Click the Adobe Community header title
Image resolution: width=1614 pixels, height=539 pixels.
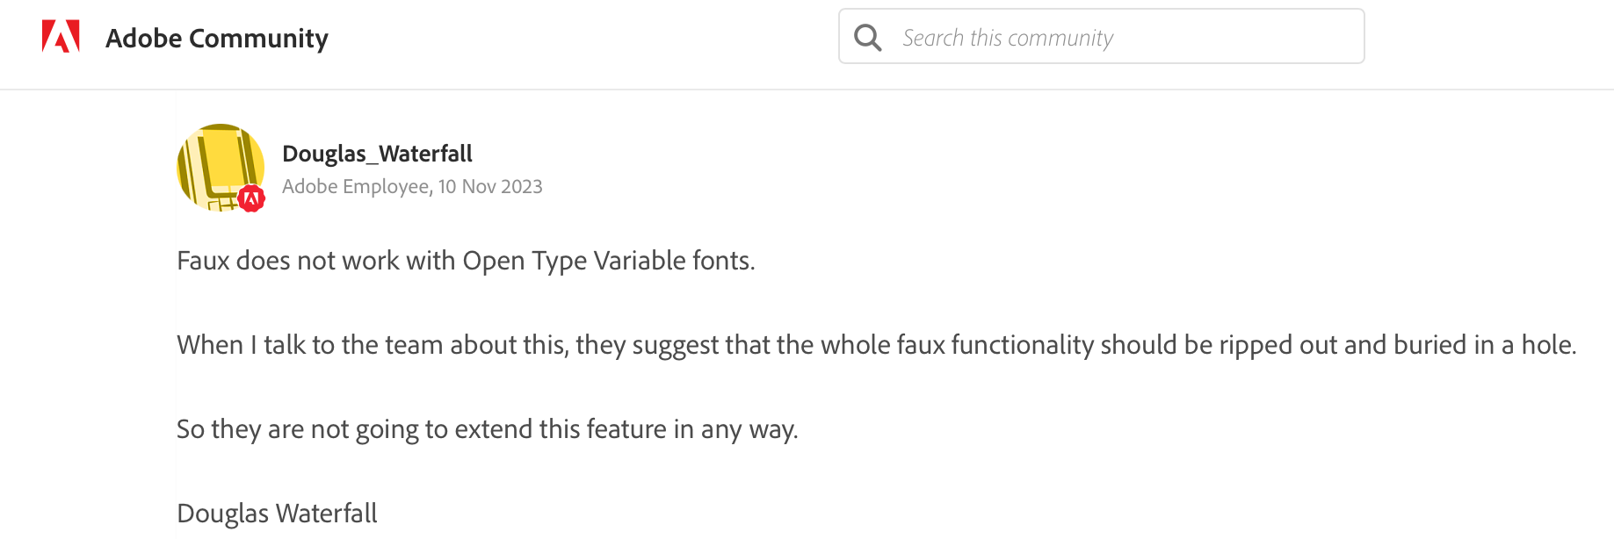217,38
